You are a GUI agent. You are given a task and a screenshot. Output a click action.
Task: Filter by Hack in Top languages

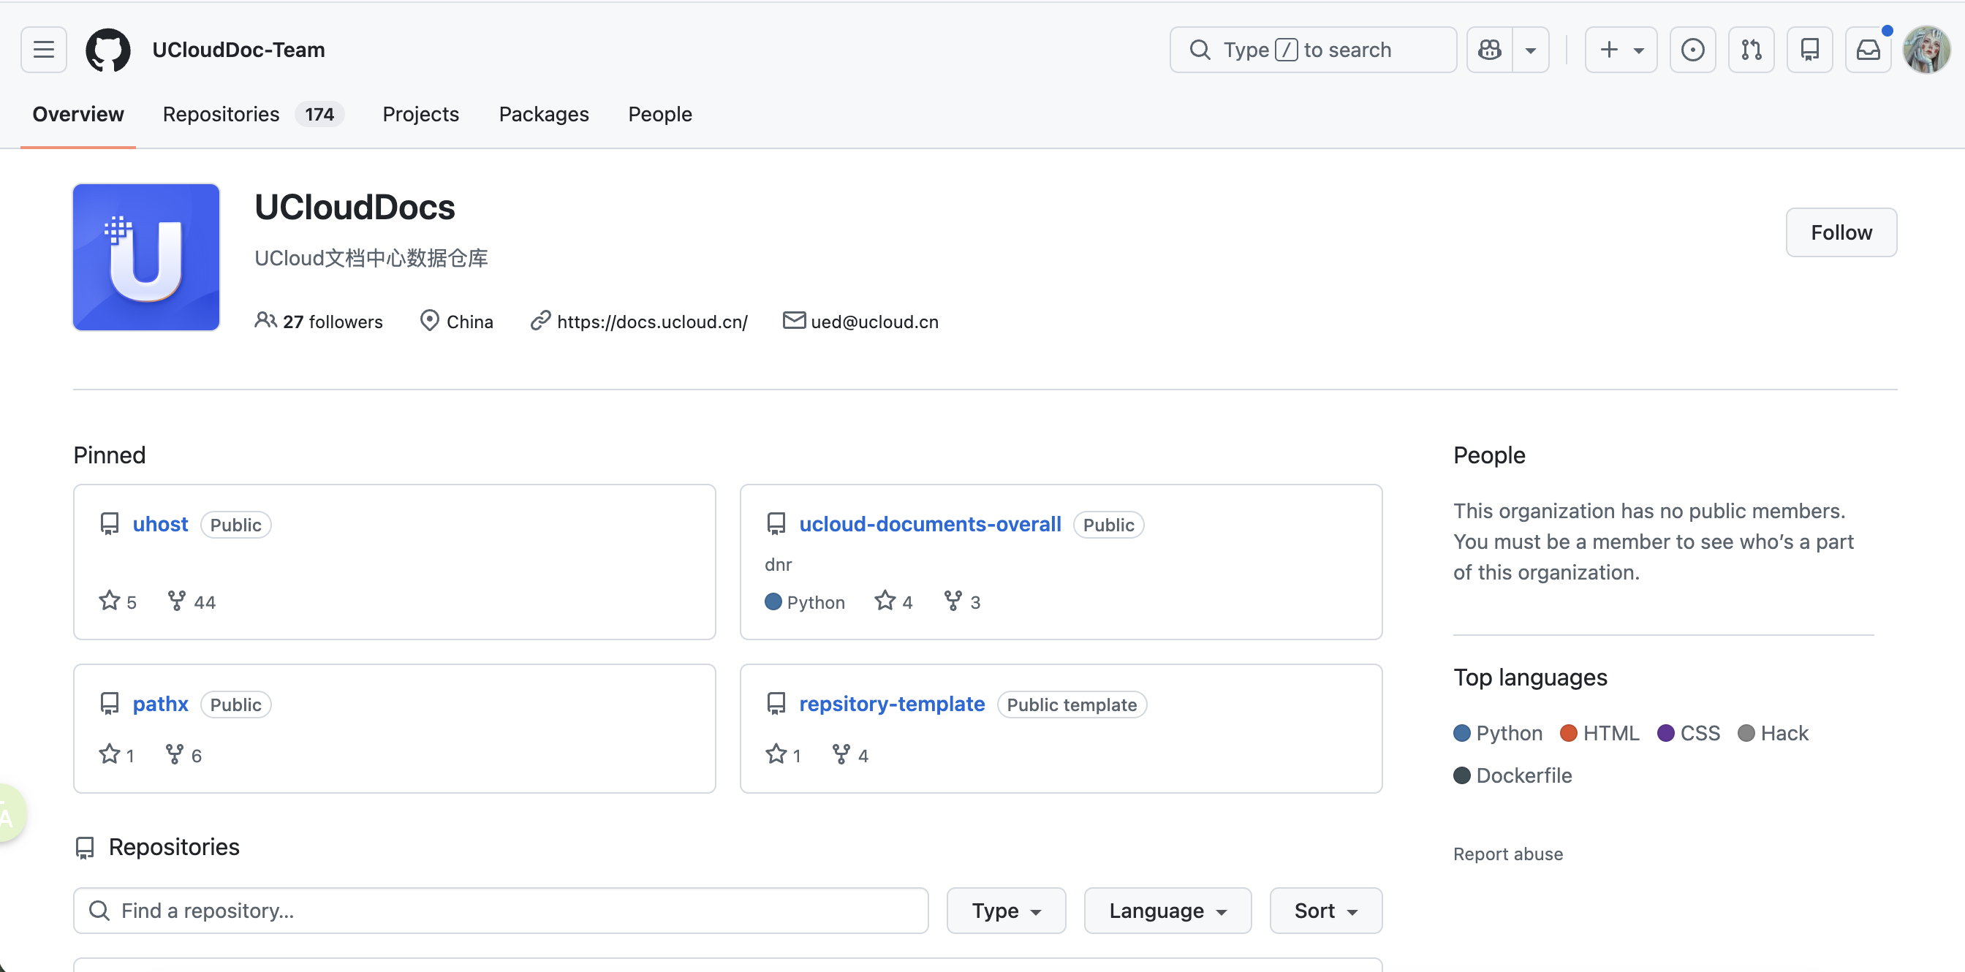point(1773,733)
